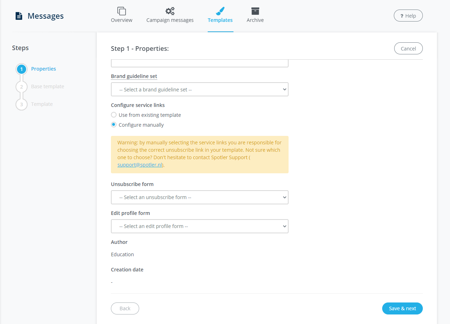Viewport: 450px width, 324px height.
Task: Click step 3 circle in Steps
Action: tap(22, 104)
